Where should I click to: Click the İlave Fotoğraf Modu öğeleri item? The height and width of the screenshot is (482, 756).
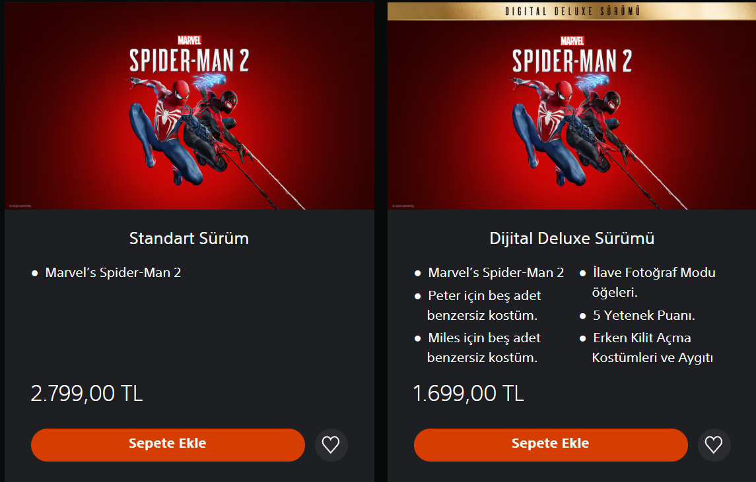tap(654, 282)
